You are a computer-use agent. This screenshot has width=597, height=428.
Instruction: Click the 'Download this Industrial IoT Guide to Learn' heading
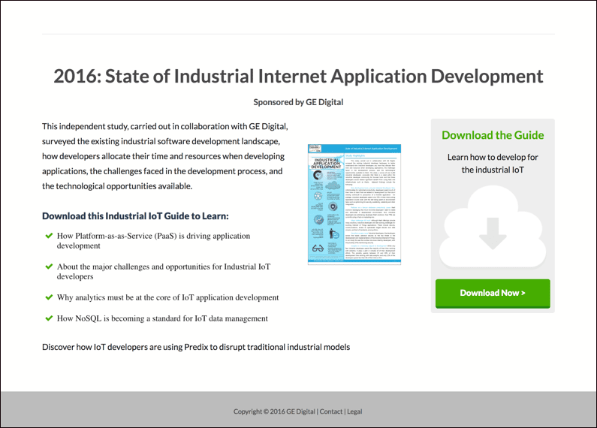tap(135, 216)
